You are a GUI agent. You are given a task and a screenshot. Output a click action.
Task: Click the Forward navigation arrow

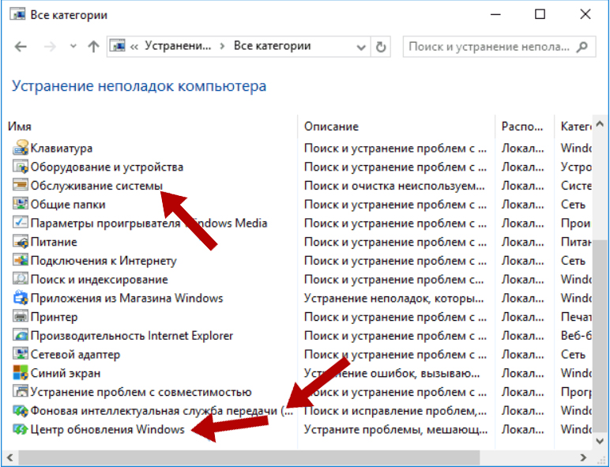[x=50, y=47]
